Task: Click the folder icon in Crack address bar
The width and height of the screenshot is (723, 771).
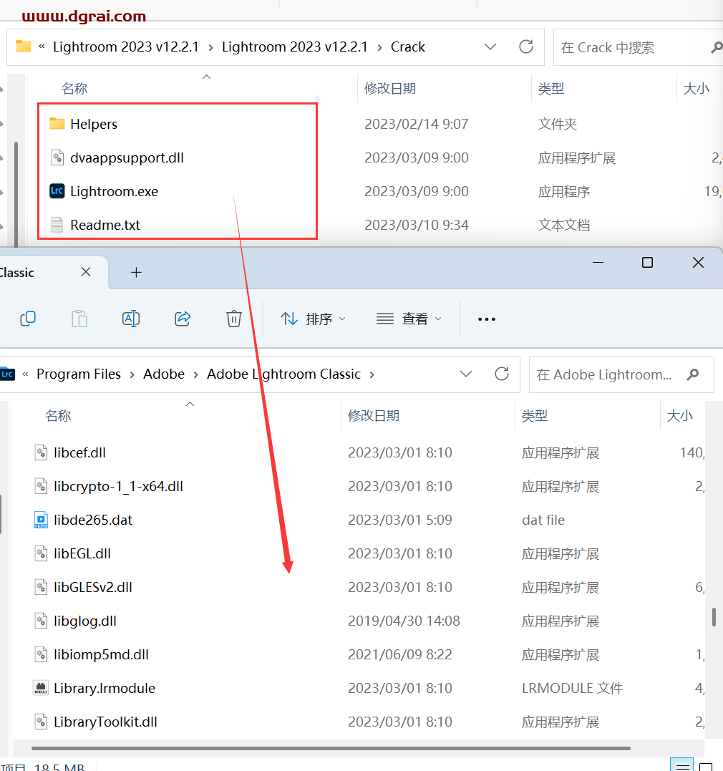Action: 23,47
